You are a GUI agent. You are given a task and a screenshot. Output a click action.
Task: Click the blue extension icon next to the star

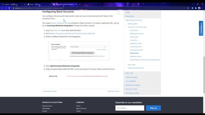point(192,8)
